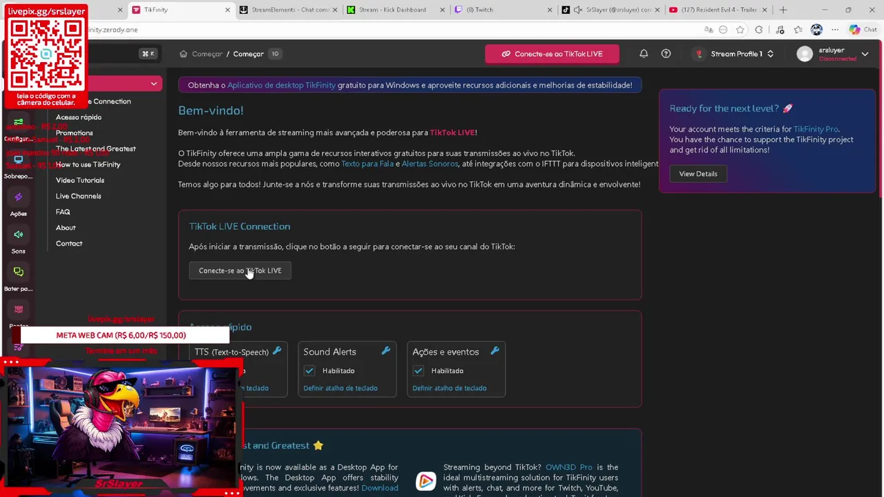Toggle Ações e eventos Habilitado checkbox

click(419, 371)
